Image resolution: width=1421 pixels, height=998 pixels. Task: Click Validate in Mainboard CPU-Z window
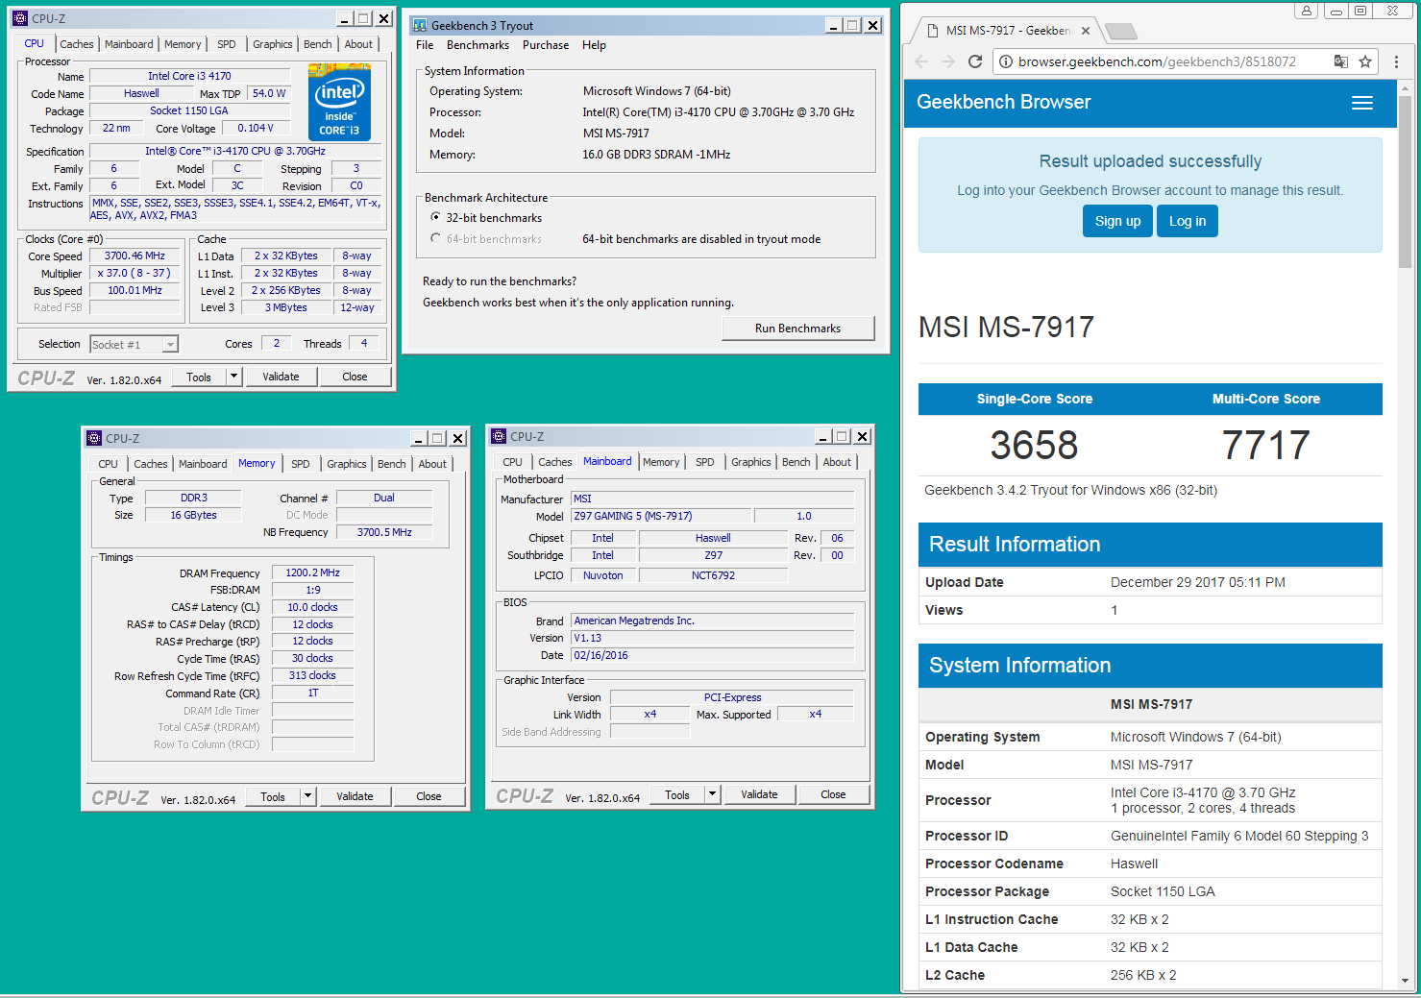pos(759,794)
